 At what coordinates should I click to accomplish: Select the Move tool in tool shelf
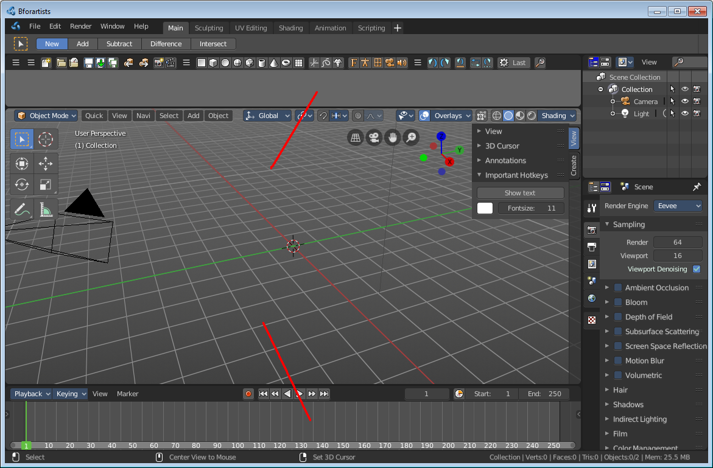click(46, 163)
